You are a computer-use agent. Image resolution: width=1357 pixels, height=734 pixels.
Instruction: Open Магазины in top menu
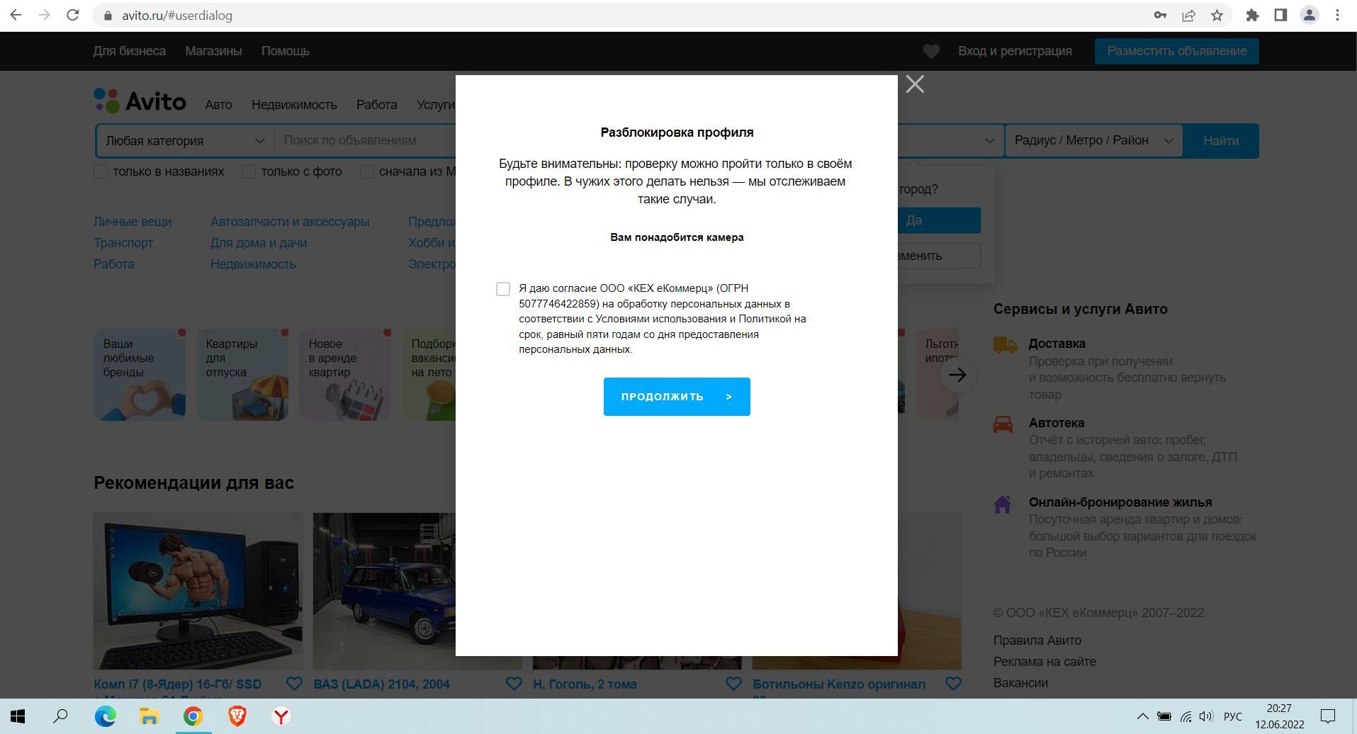point(213,51)
